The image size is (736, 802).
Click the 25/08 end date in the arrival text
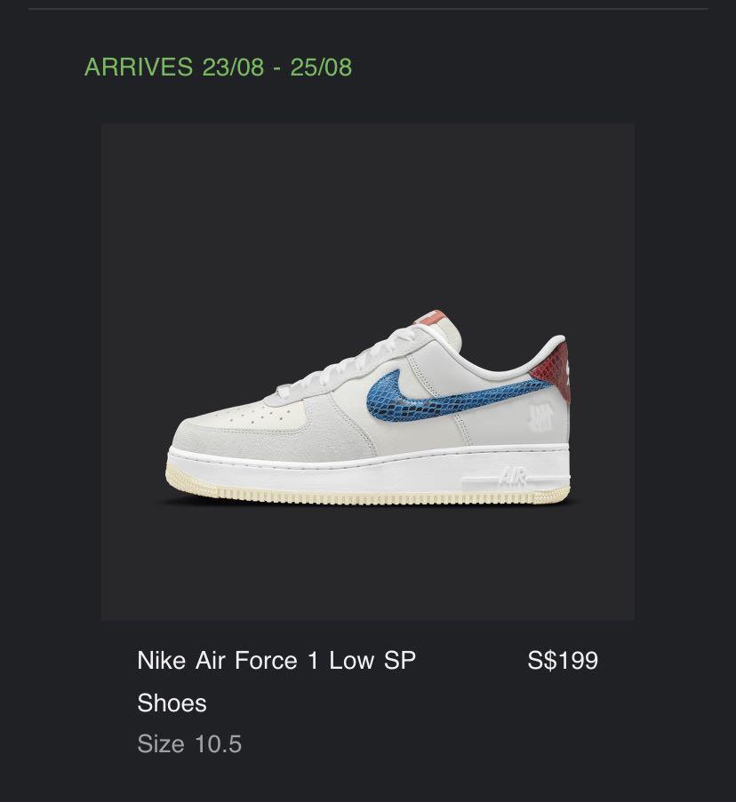coord(321,67)
